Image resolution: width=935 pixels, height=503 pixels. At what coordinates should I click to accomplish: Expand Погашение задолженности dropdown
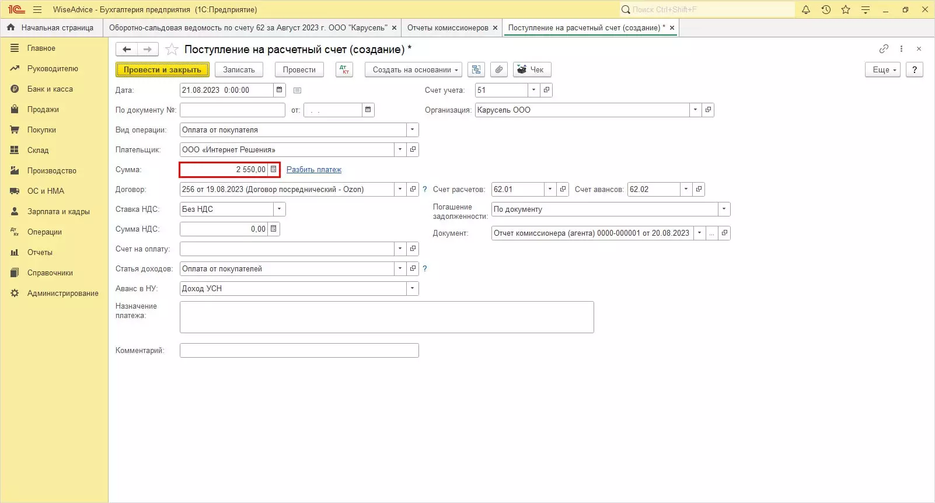724,209
